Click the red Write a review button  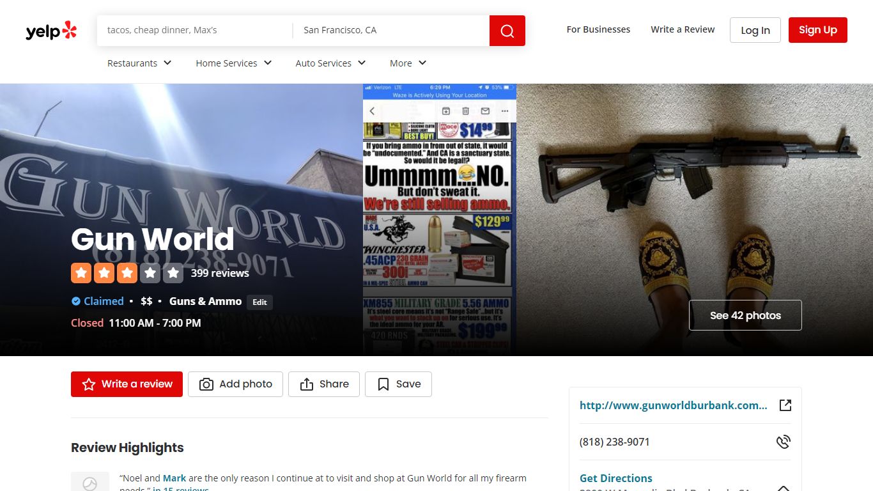click(x=127, y=384)
